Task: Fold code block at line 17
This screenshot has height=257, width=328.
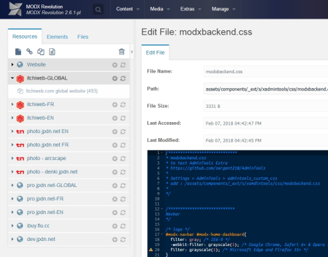Action: click(161, 235)
